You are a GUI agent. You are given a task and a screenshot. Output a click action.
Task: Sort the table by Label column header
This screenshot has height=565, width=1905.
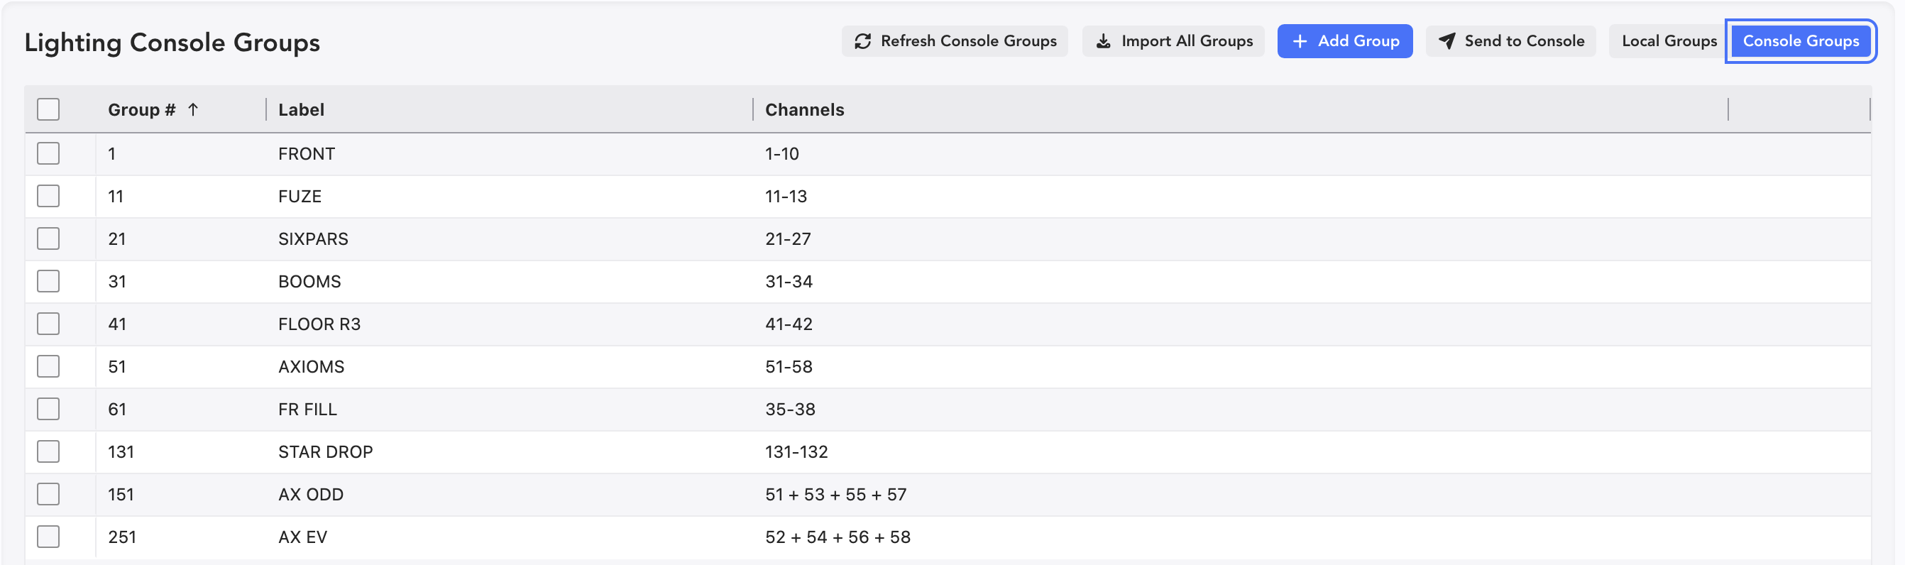[301, 109]
